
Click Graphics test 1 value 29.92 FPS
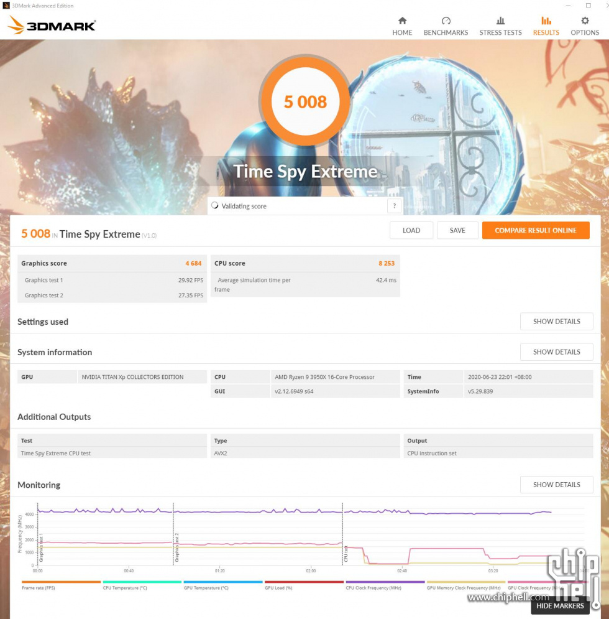191,280
